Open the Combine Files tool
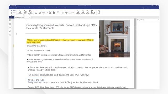 [x=30, y=13]
